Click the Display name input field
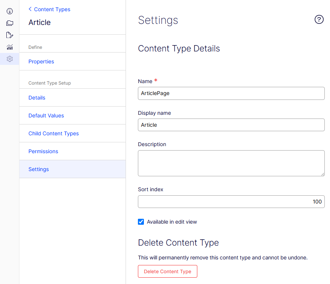Image resolution: width=330 pixels, height=284 pixels. 231,125
